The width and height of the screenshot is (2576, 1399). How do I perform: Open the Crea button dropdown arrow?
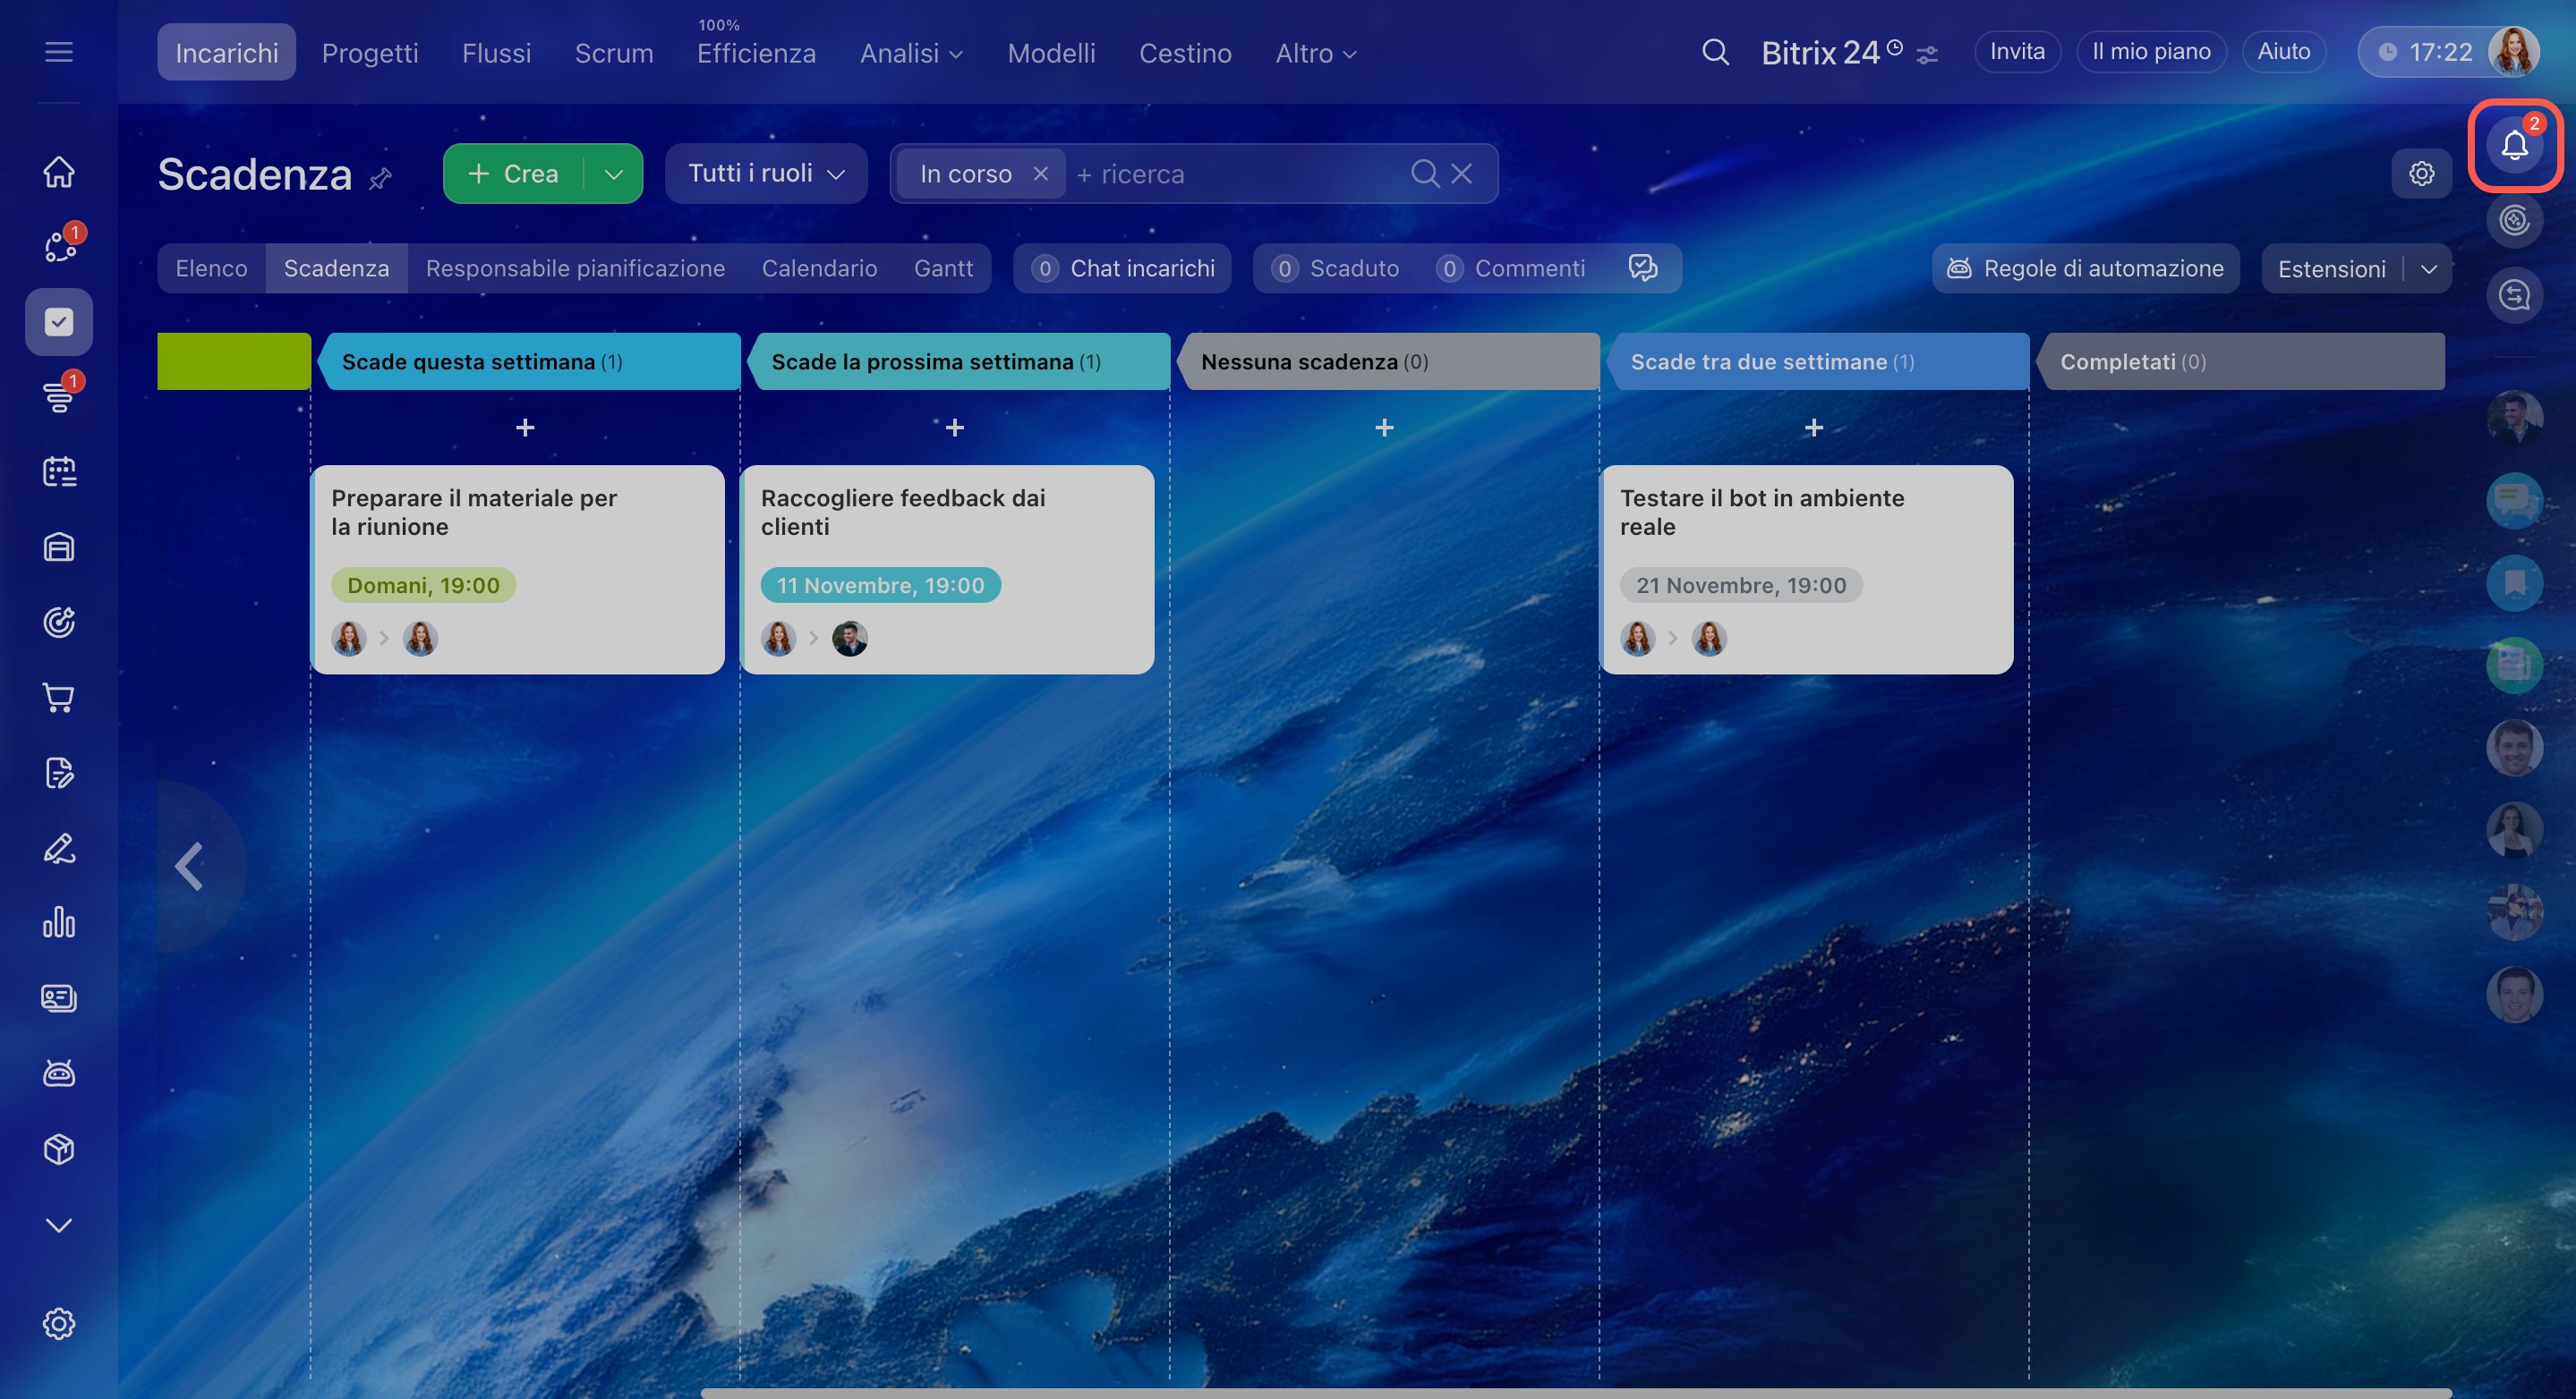pyautogui.click(x=613, y=174)
